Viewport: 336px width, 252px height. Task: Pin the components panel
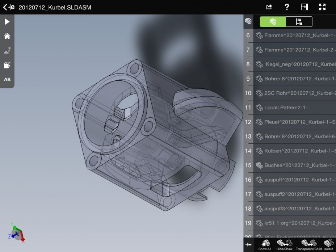pyautogui.click(x=248, y=245)
